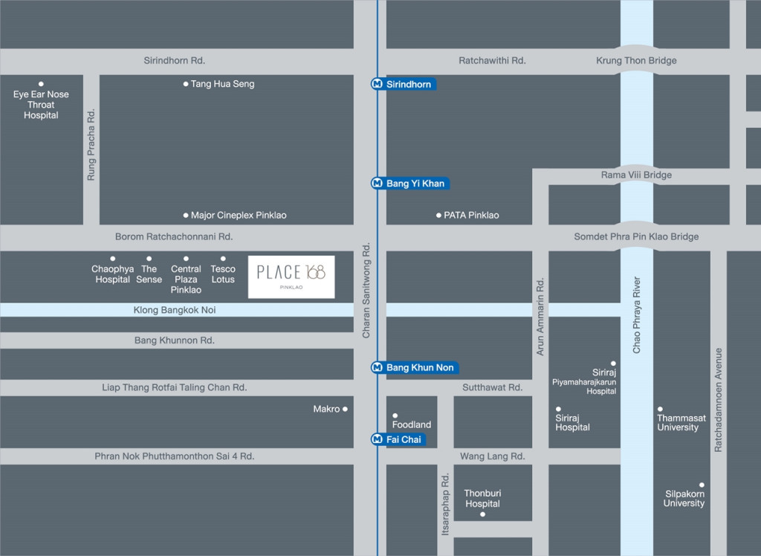Open the Place 168 Pinklao logo
Image resolution: width=761 pixels, height=556 pixels.
pos(291,276)
